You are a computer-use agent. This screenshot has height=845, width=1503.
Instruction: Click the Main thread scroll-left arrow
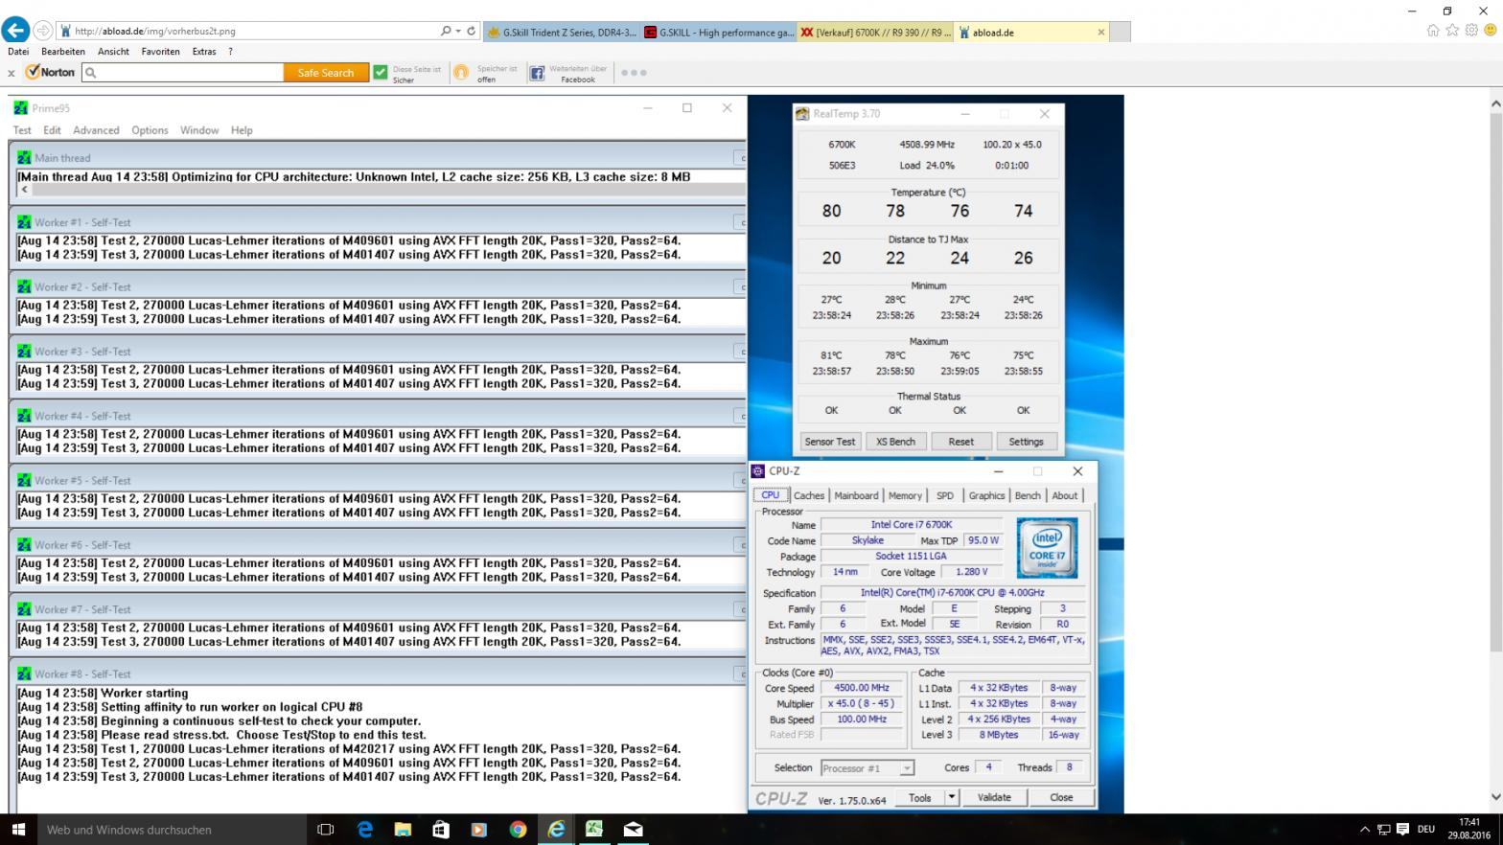click(x=25, y=190)
